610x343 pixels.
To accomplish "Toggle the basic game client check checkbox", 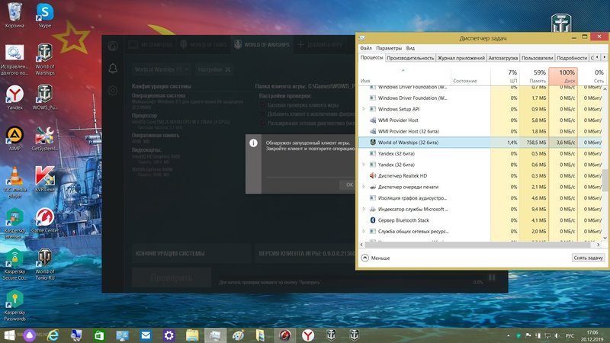I will click(263, 104).
